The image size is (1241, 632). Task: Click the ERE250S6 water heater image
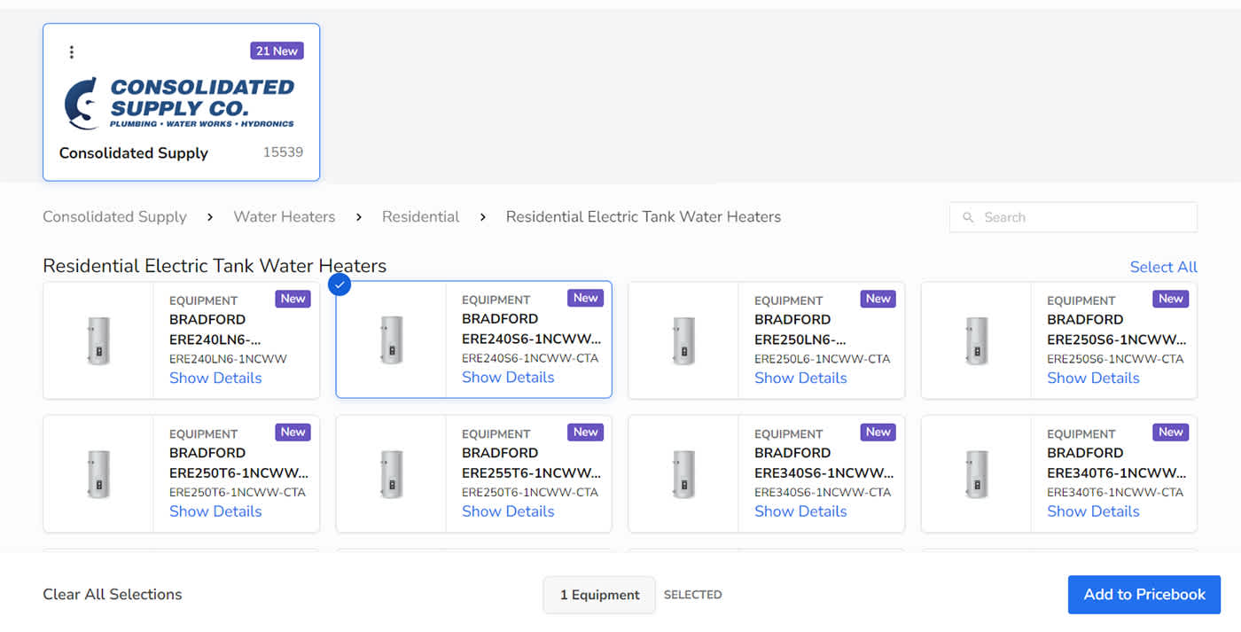tap(976, 341)
